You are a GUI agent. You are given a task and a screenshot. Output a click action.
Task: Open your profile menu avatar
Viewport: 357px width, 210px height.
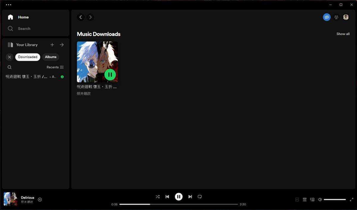345,17
